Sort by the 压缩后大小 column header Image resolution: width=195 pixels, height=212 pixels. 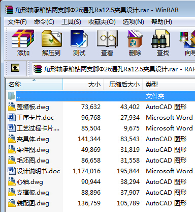pos(123,84)
